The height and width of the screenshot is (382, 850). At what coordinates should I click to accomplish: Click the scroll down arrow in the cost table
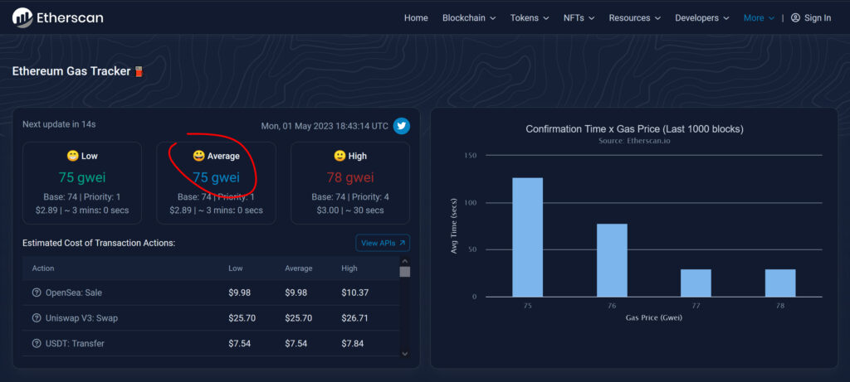405,353
